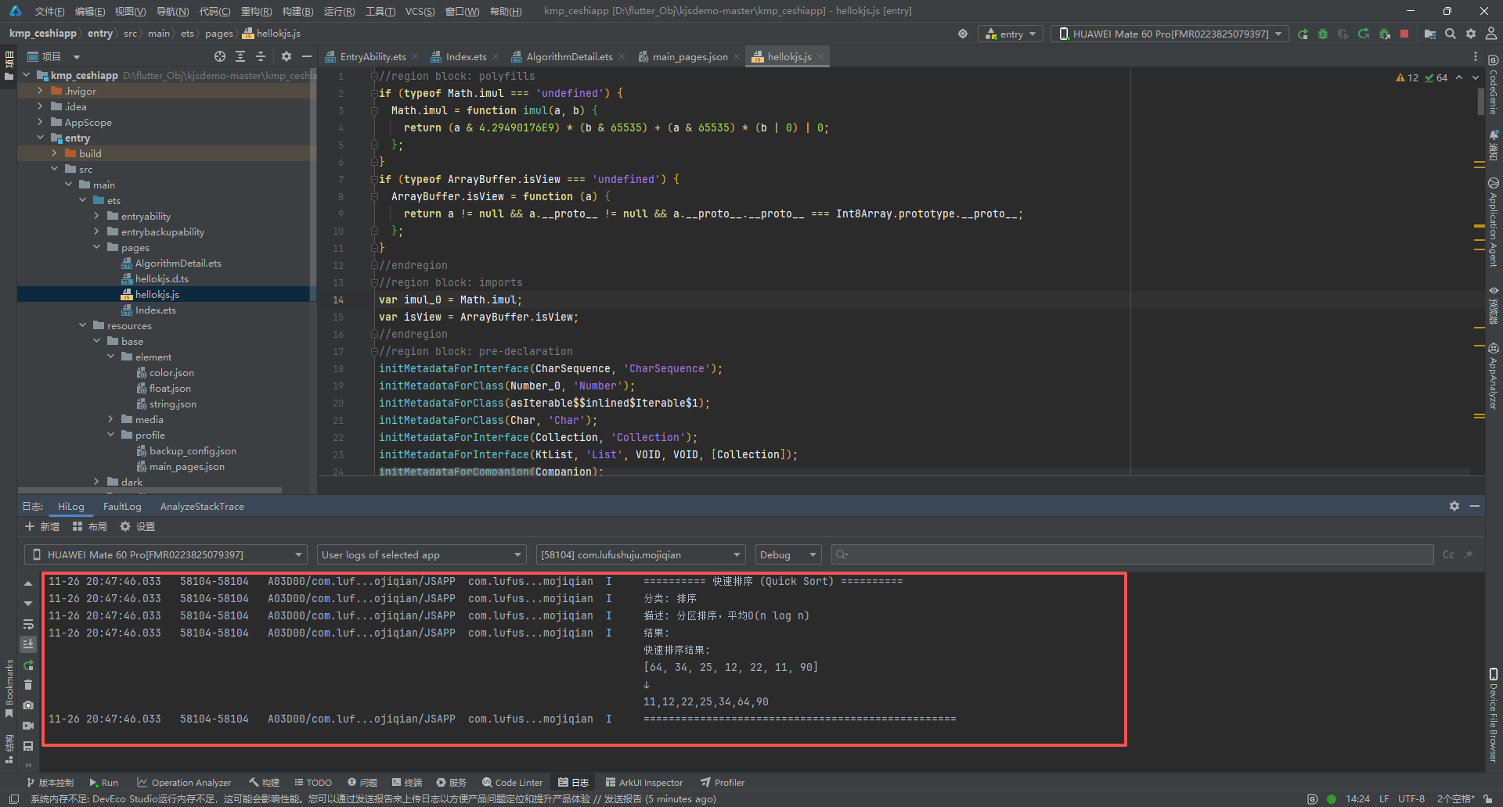Save the log to file
The height and width of the screenshot is (807, 1503).
point(28,746)
